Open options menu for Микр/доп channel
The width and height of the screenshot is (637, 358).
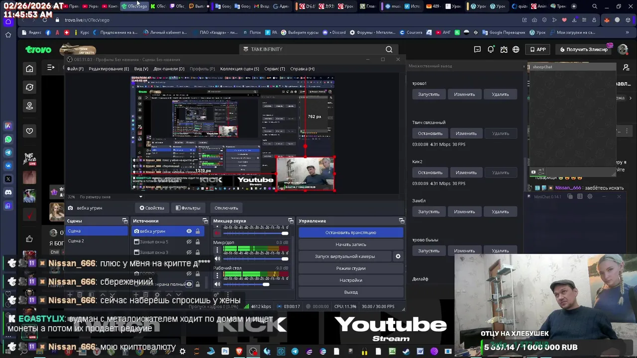tap(217, 250)
